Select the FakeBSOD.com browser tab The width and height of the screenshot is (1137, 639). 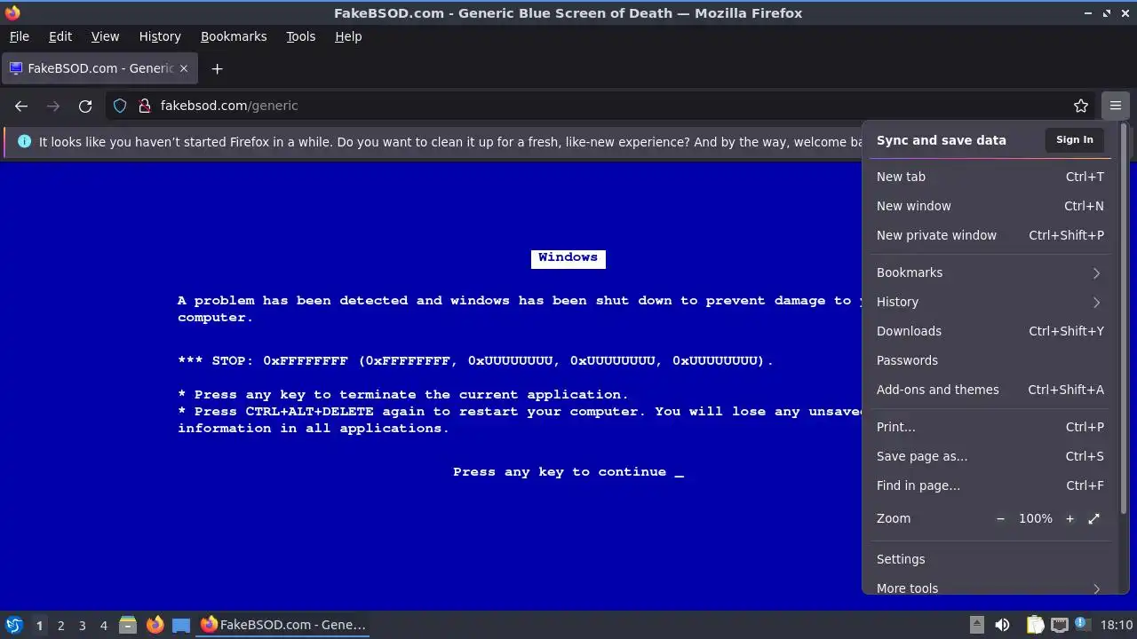point(99,68)
